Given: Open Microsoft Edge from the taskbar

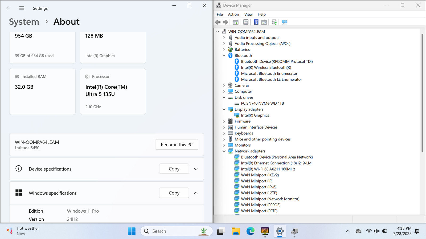Looking at the screenshot, I should [x=250, y=231].
